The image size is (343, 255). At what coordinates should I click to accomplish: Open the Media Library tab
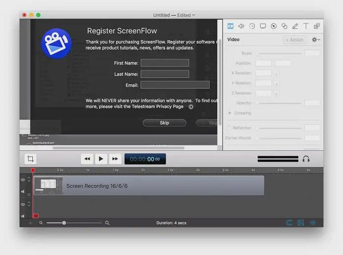(x=316, y=26)
